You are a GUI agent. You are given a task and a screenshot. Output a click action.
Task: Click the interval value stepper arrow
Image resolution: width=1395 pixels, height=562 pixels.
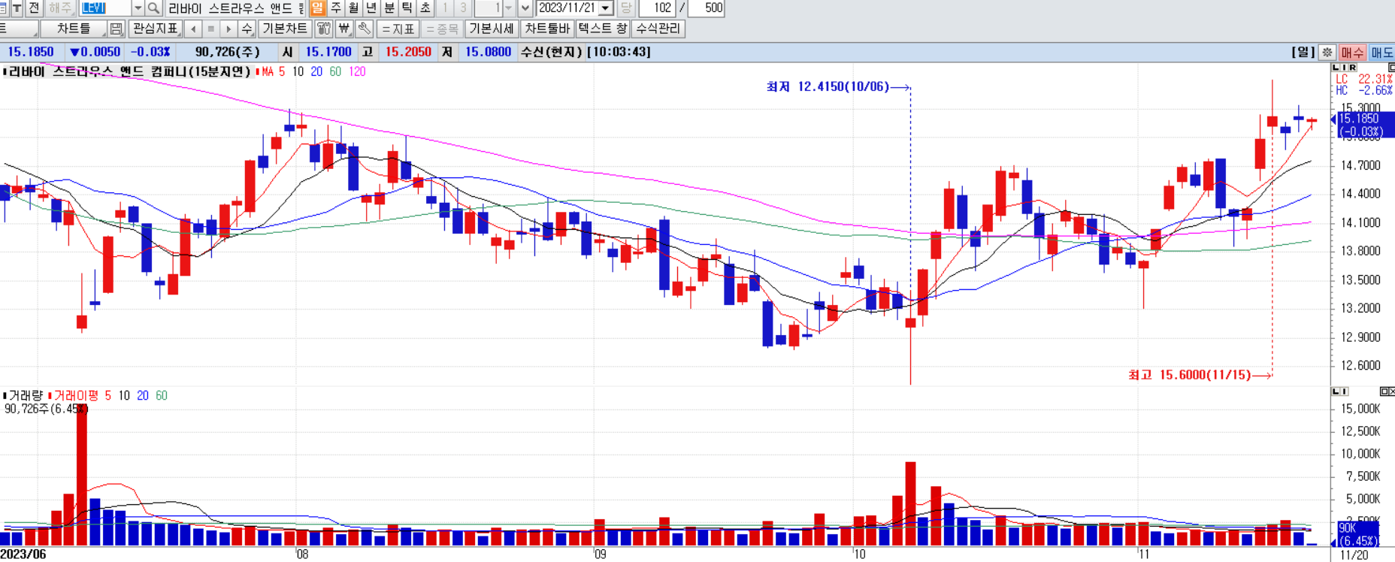(509, 8)
